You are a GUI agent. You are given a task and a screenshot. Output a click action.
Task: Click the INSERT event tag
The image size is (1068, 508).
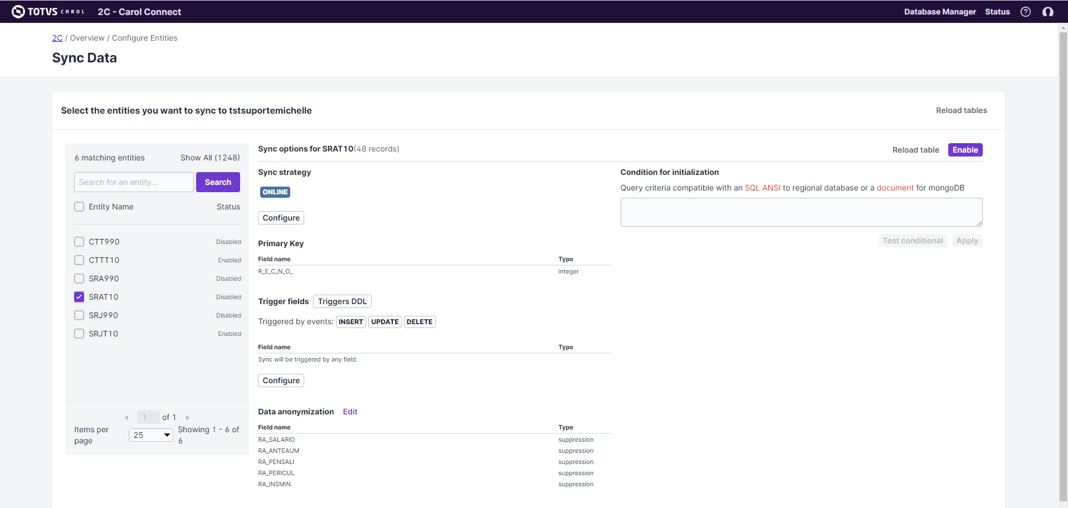351,322
